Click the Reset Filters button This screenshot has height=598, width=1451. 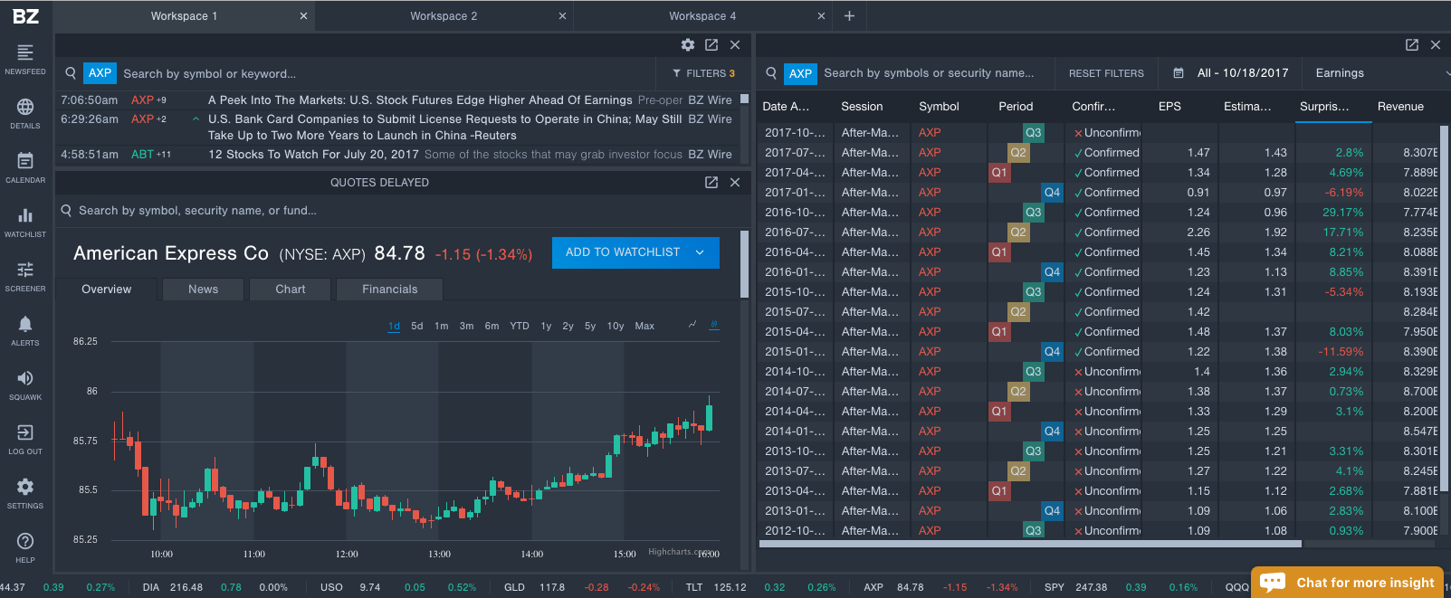[1106, 73]
